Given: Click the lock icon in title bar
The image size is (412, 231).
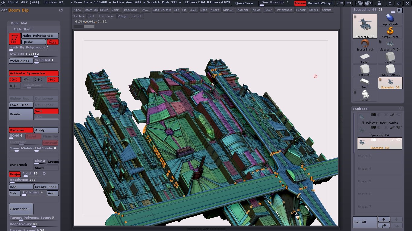Looking at the screenshot, I should tap(379, 3).
